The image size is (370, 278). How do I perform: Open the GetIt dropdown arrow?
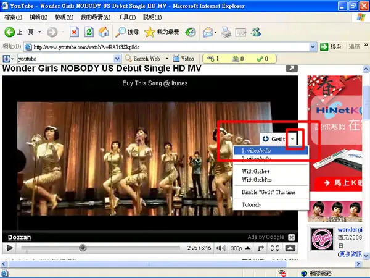[292, 139]
